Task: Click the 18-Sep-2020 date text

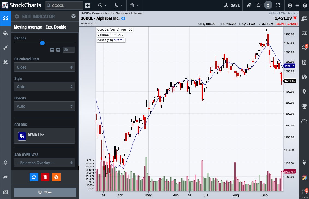Action: 88,24
